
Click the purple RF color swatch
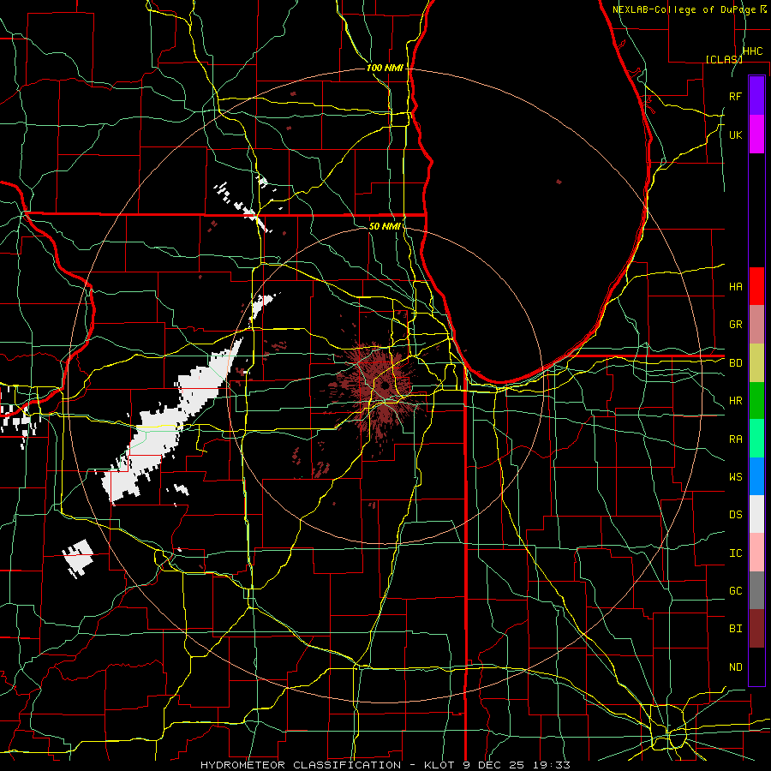click(x=756, y=96)
